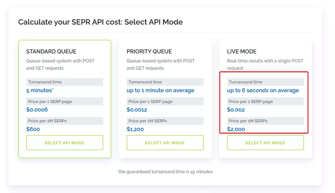Click the $600 per 1M SERPs price

click(33, 129)
